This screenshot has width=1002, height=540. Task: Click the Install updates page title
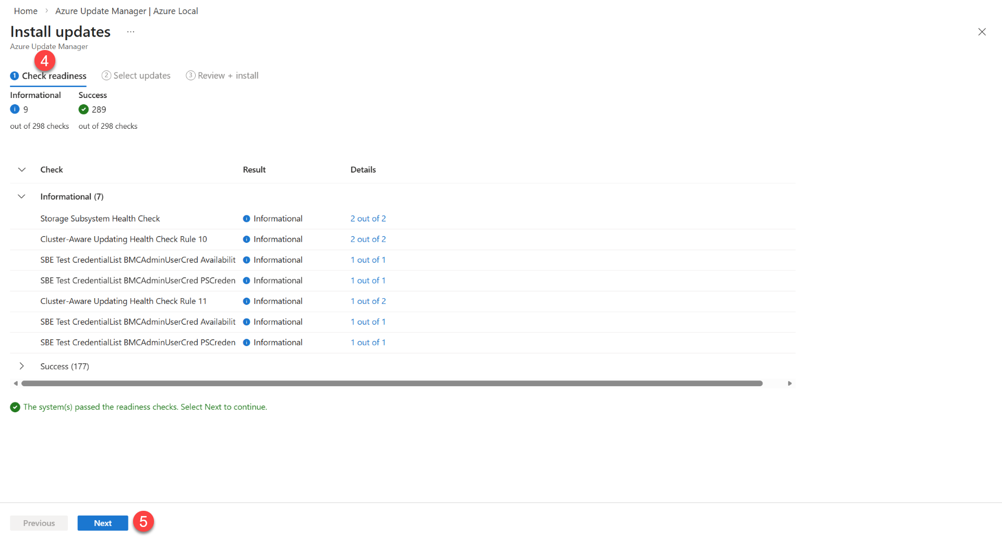tap(61, 32)
